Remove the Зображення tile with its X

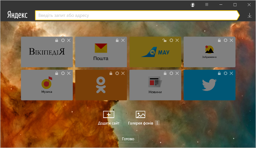pyautogui.click(x=231, y=40)
